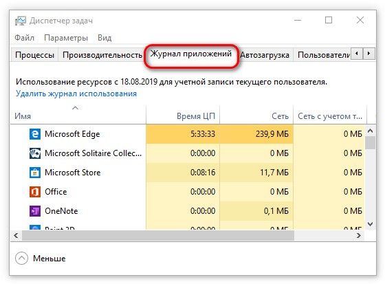
Task: Sort by the Имя column header
Action: point(78,114)
